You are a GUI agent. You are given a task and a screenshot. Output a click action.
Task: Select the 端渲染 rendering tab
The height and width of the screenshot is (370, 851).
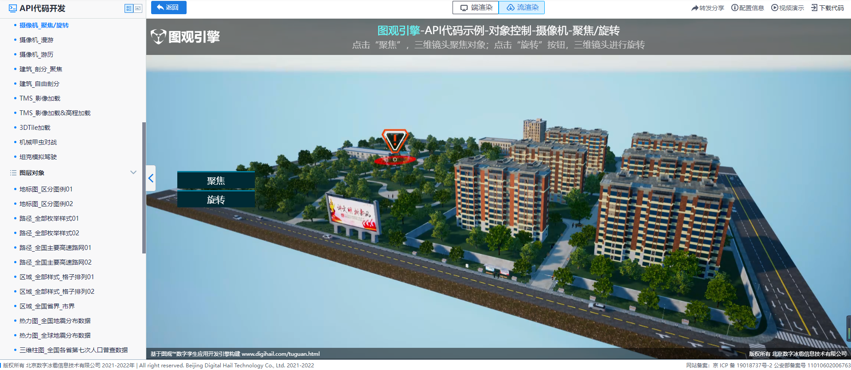point(476,8)
